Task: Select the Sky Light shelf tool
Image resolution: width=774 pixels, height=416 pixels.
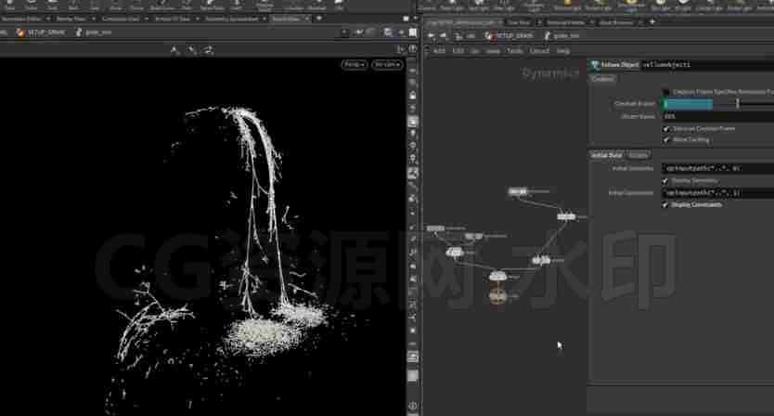Action: [661, 6]
